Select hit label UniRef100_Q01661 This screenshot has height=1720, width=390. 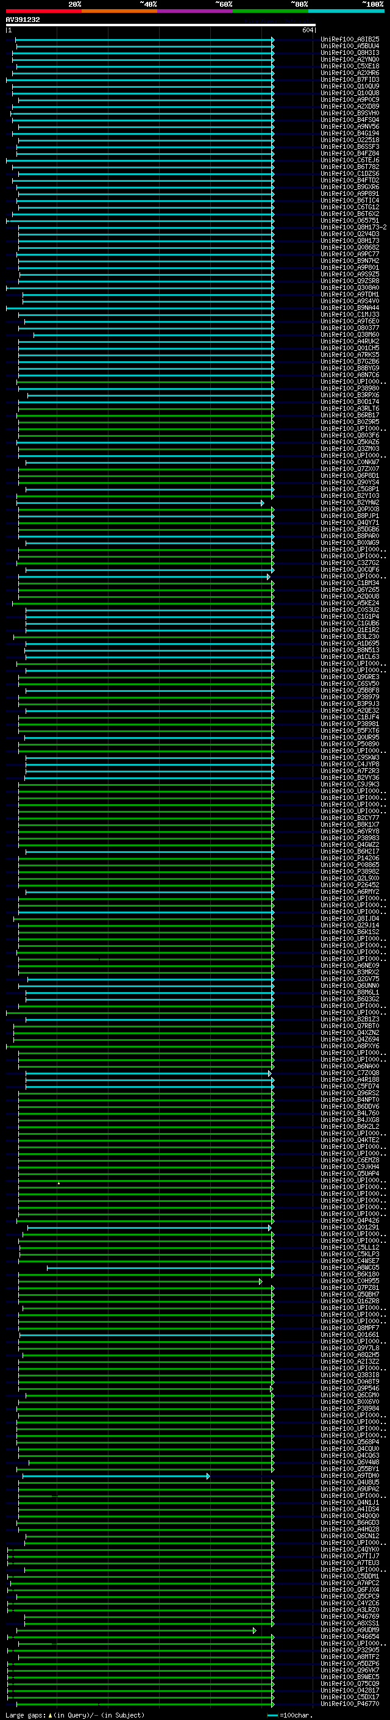pyautogui.click(x=350, y=1335)
